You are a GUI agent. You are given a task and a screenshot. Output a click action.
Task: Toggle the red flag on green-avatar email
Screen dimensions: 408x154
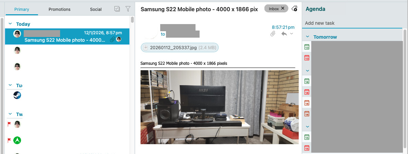[x=10, y=140]
